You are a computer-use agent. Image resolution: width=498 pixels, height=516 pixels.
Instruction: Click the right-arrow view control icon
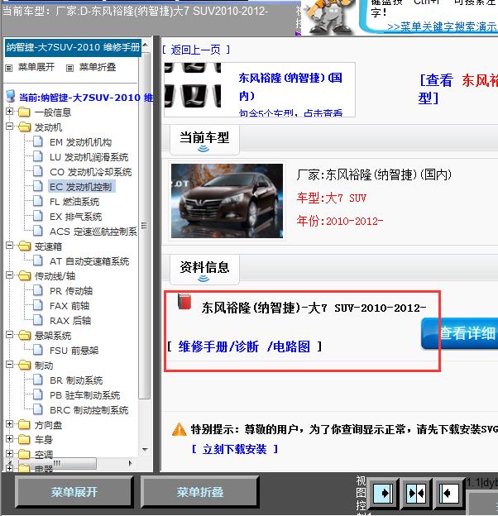point(383,494)
